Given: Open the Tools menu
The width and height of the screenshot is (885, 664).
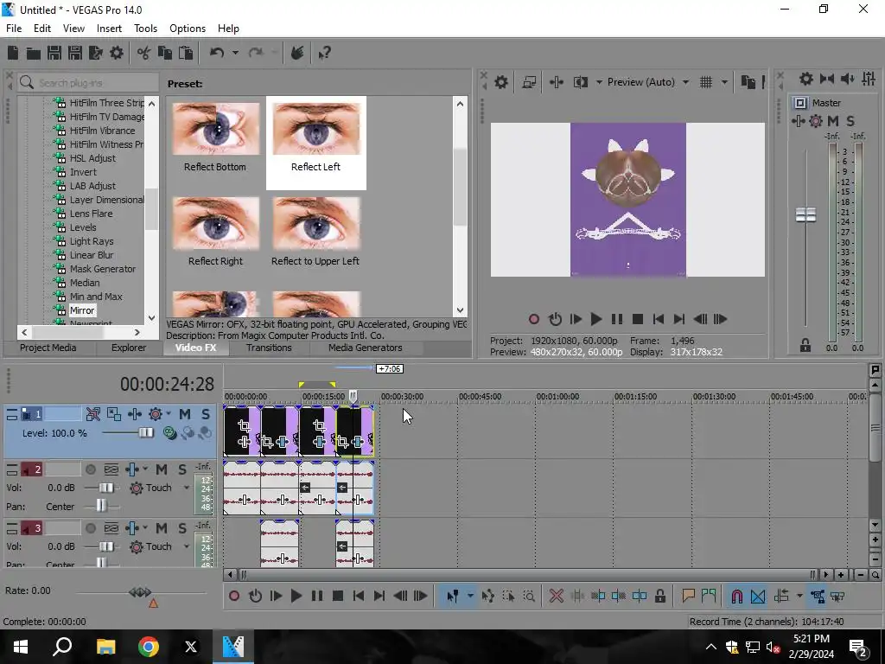Looking at the screenshot, I should point(145,29).
